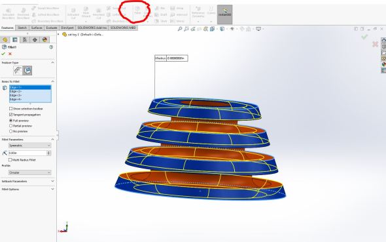The width and height of the screenshot is (386, 242).
Task: Click the Fillet1 help question-mark icon
Action: point(51,47)
